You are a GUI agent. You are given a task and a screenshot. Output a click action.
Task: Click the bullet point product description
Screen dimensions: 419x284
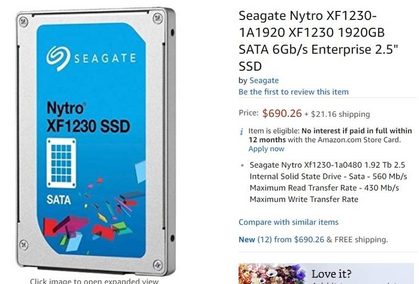[328, 182]
